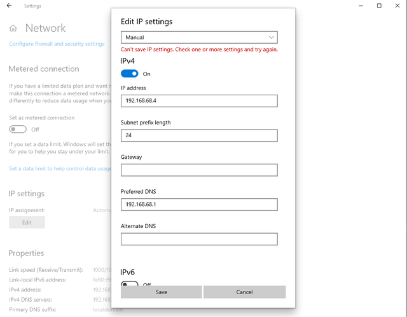407x317 pixels.
Task: Click the Edit button under IP settings
Action: click(x=27, y=222)
